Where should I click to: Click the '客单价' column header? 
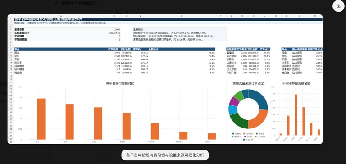tap(137, 49)
